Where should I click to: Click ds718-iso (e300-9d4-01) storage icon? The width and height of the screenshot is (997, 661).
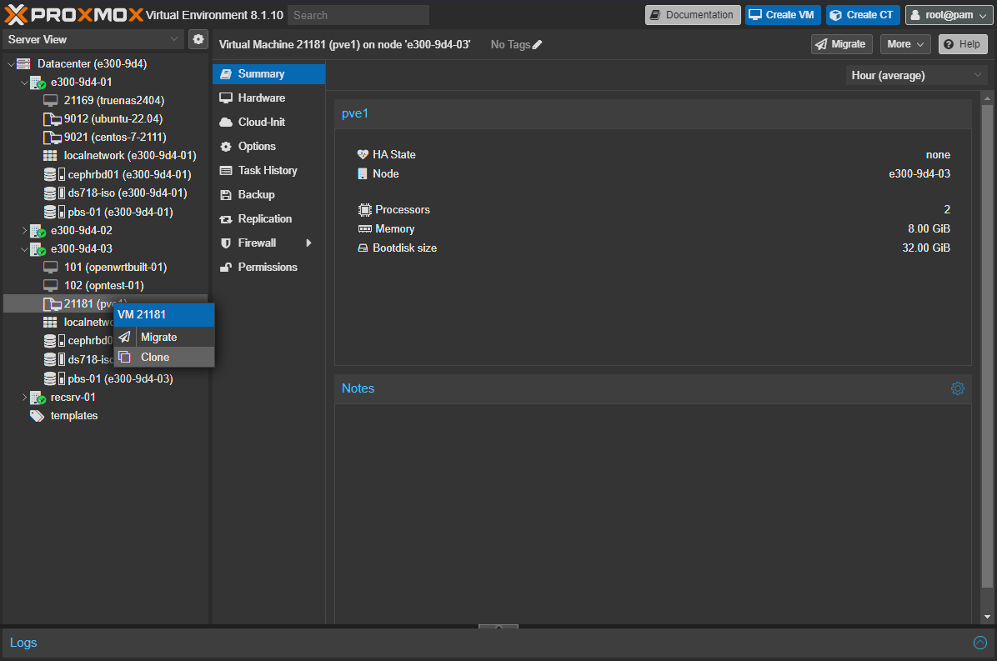pyautogui.click(x=54, y=193)
